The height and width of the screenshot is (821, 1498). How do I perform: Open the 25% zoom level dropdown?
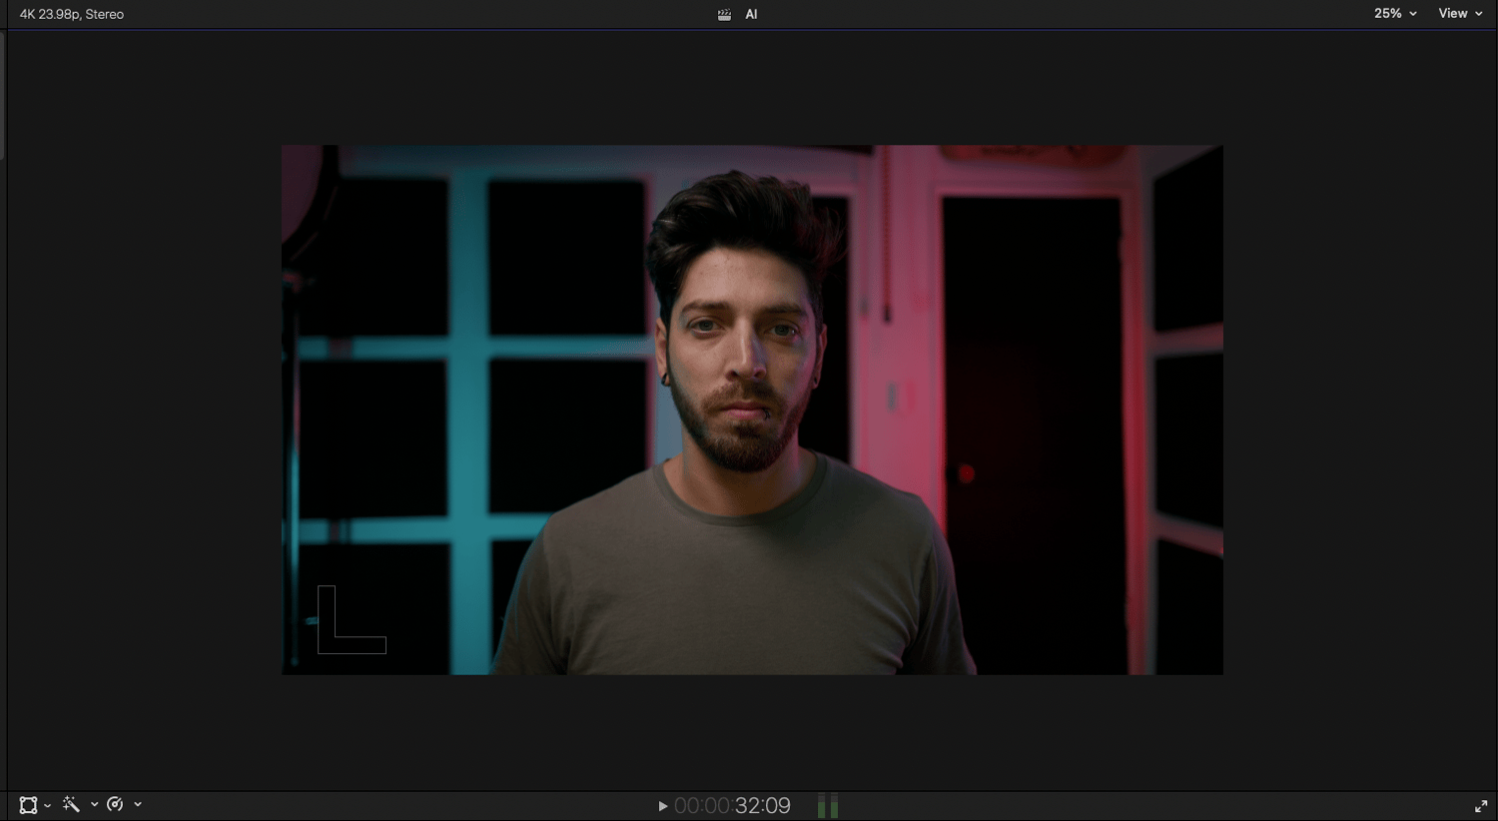tap(1395, 14)
